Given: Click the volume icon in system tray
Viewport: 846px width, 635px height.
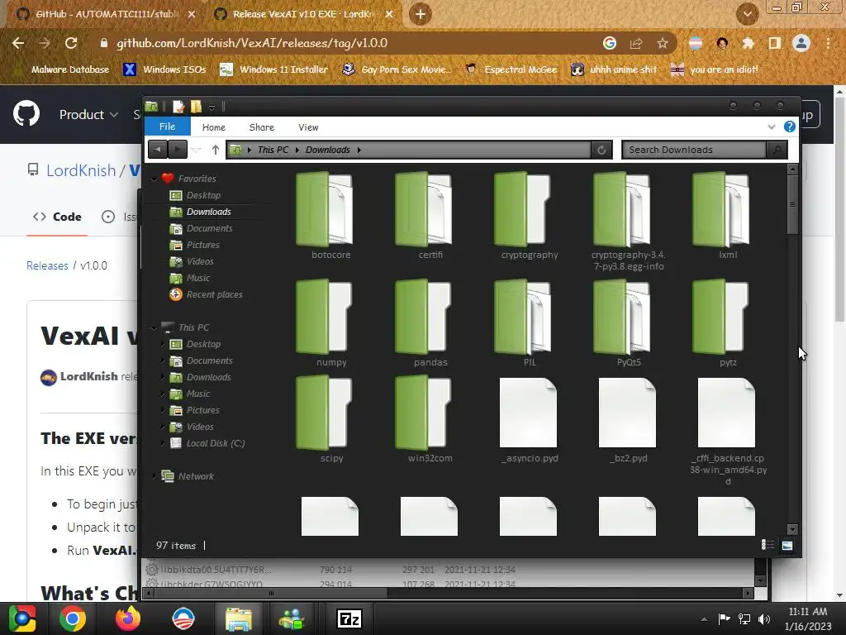Looking at the screenshot, I should tap(764, 618).
